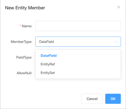Collapse MemberType list using the chevron arrow
This screenshot has height=109, width=126.
coord(116,42)
